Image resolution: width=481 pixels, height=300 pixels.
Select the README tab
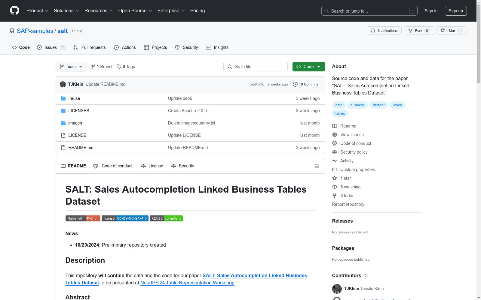tap(73, 166)
